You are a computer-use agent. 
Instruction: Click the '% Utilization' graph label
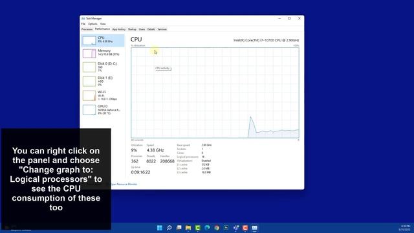(138, 46)
